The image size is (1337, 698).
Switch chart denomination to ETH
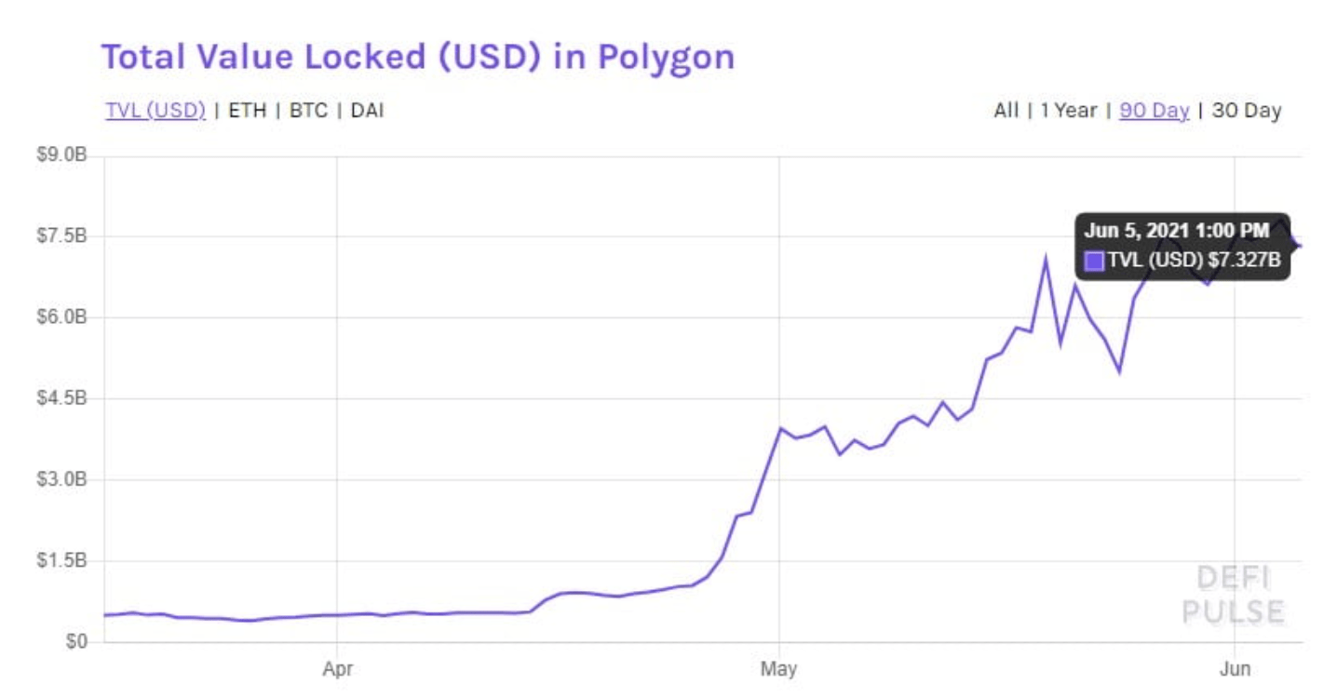[247, 111]
